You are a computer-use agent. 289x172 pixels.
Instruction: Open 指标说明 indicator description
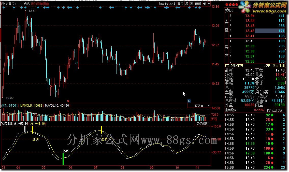click(x=202, y=123)
